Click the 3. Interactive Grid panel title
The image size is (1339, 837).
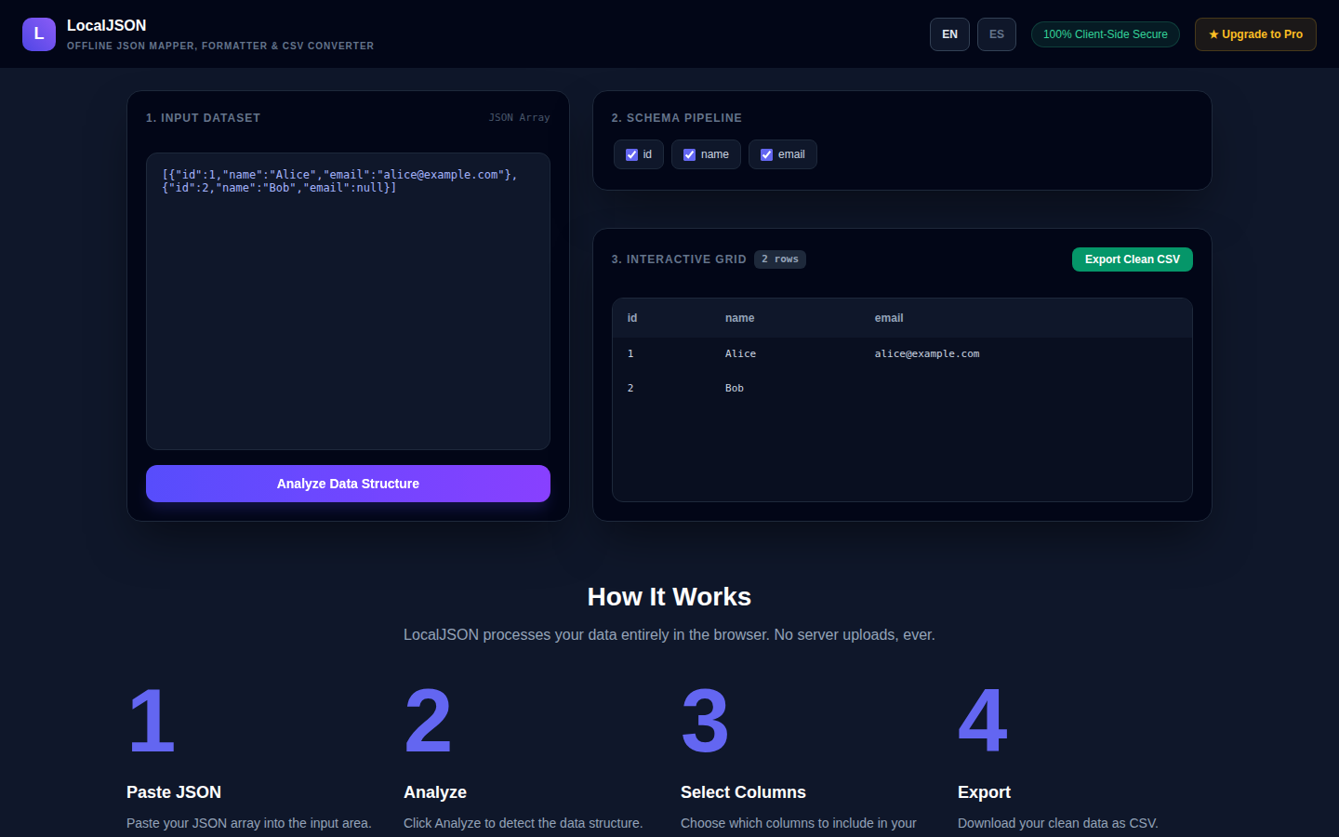[679, 259]
